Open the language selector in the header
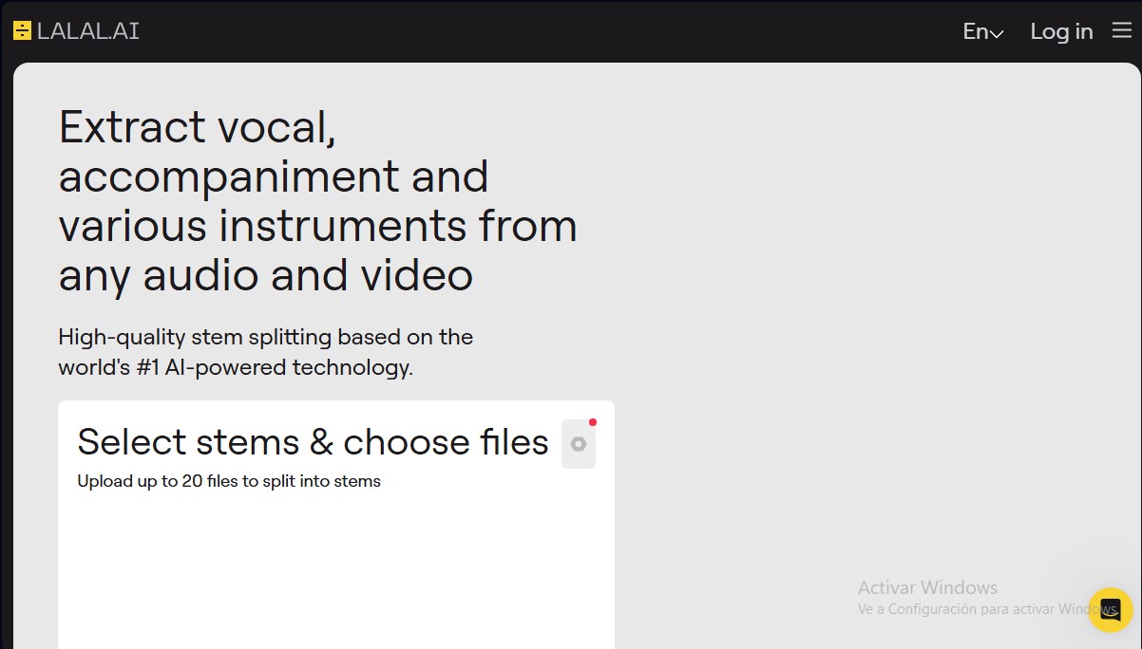1142x649 pixels. pyautogui.click(x=982, y=31)
